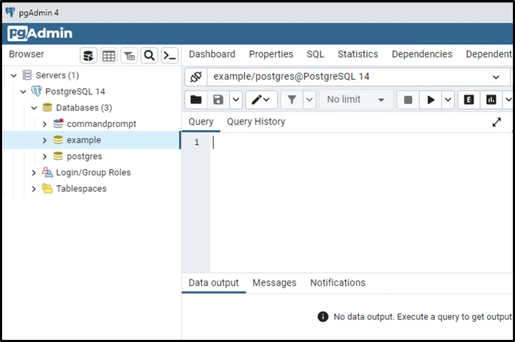Toggle the database connection status icon
This screenshot has height=342, width=515.
point(196,77)
